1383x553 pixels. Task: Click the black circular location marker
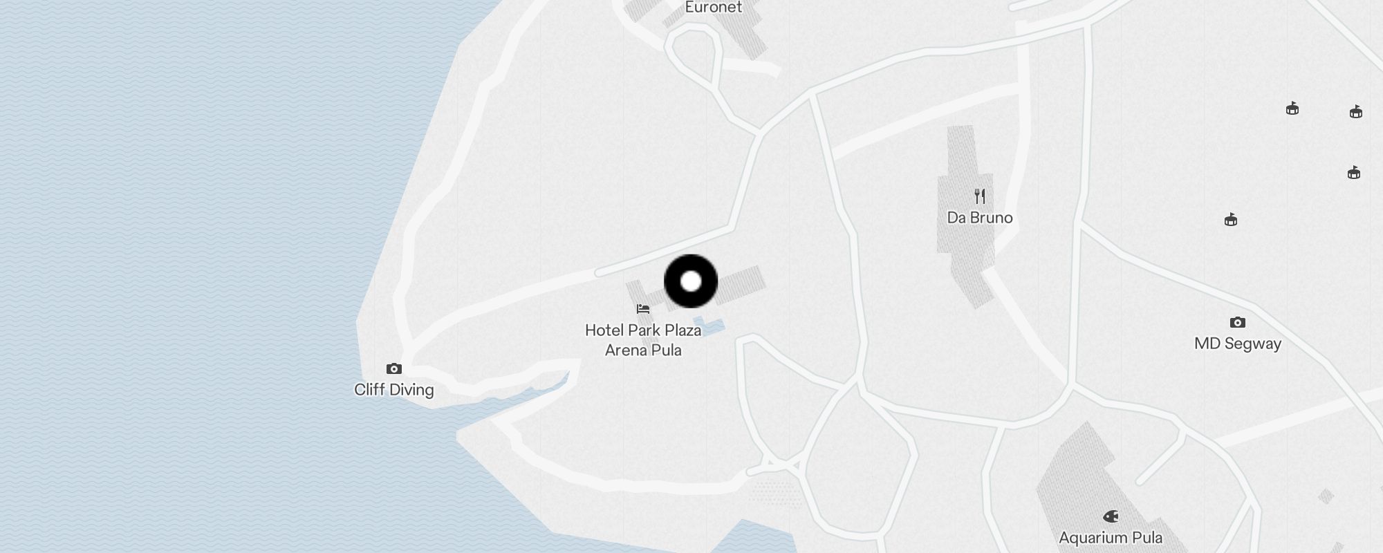click(691, 281)
